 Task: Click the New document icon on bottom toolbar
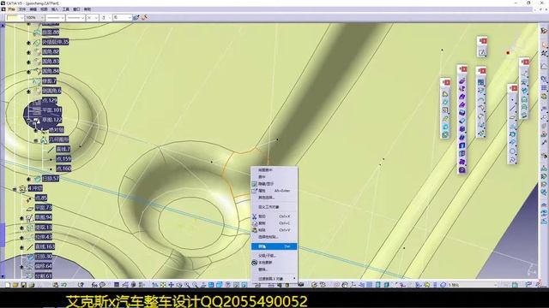tap(8, 285)
